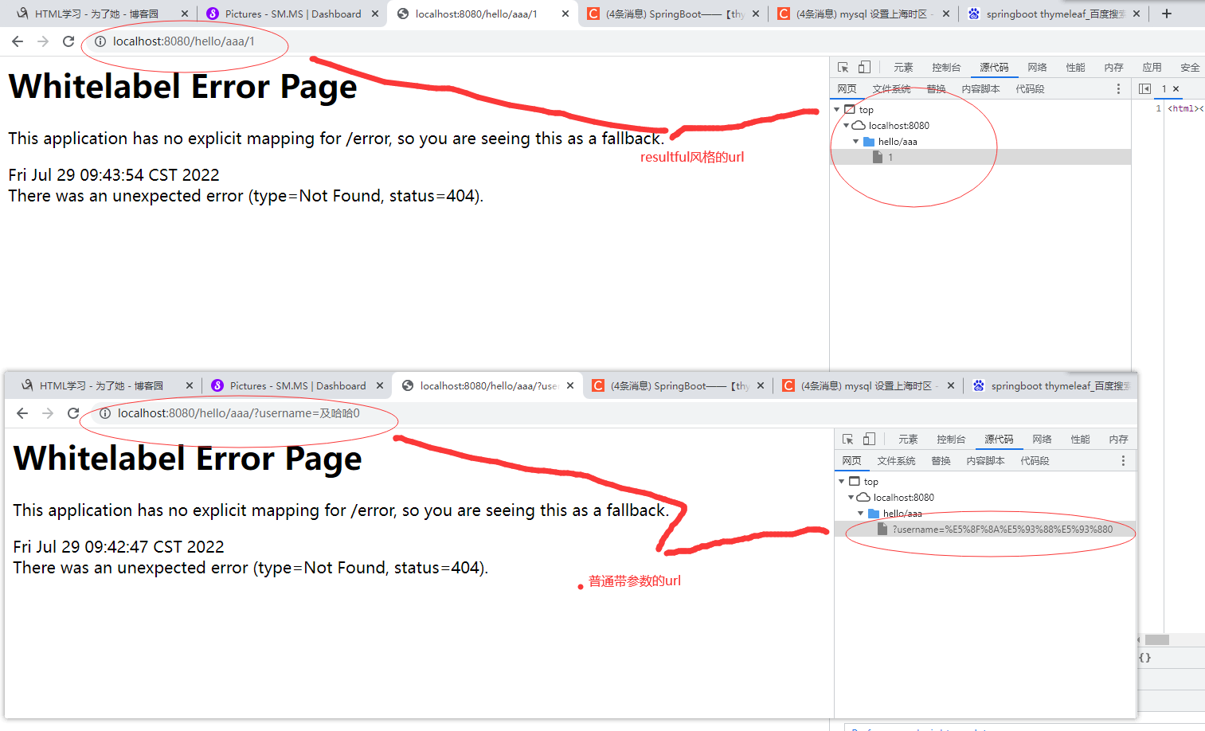Close the mysql 设置上海时区 tab in upper window
The height and width of the screenshot is (731, 1205).
coord(946,14)
